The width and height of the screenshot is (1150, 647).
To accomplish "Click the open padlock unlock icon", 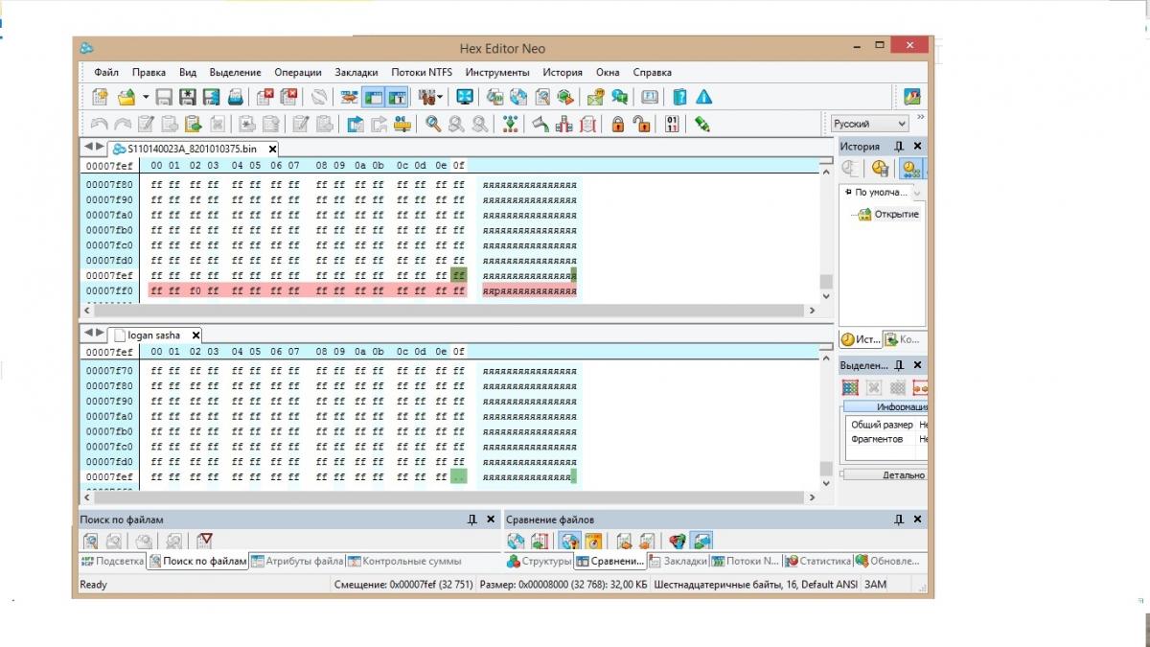I will point(641,124).
